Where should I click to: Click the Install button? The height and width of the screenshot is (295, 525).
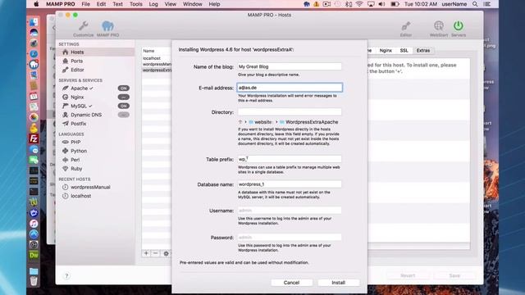[x=338, y=283]
